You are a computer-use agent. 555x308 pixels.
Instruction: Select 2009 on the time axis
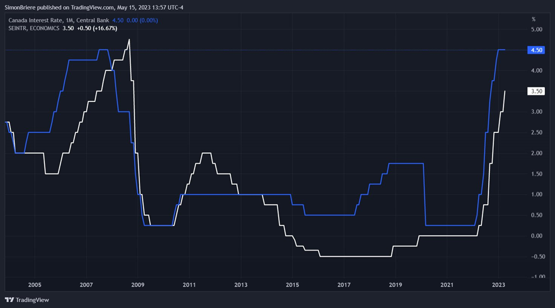coord(138,285)
